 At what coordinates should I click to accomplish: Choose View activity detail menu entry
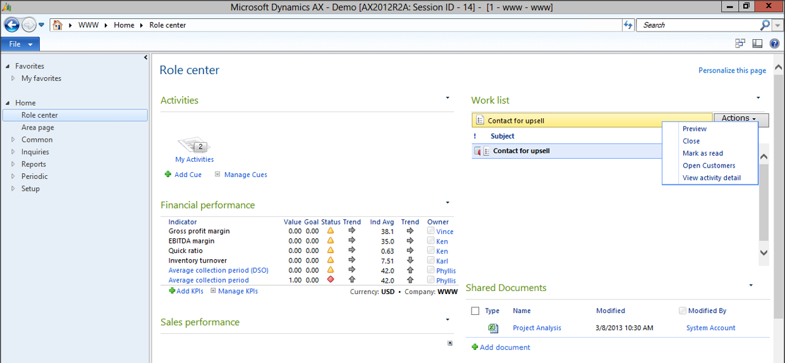tap(711, 178)
